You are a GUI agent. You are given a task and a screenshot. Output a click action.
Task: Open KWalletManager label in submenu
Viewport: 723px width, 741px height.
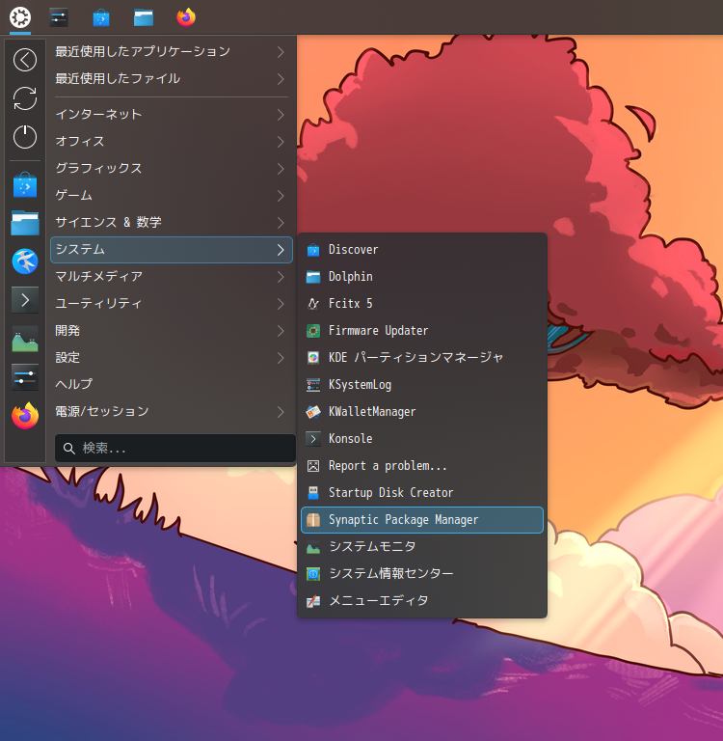(x=372, y=412)
